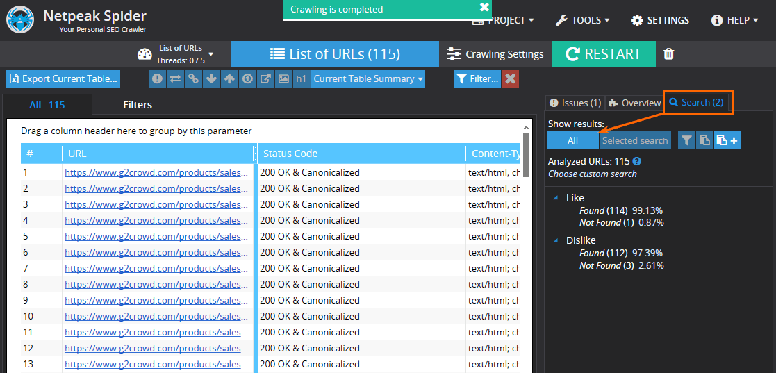The width and height of the screenshot is (776, 373).
Task: Toggle Show results to All
Action: click(572, 140)
